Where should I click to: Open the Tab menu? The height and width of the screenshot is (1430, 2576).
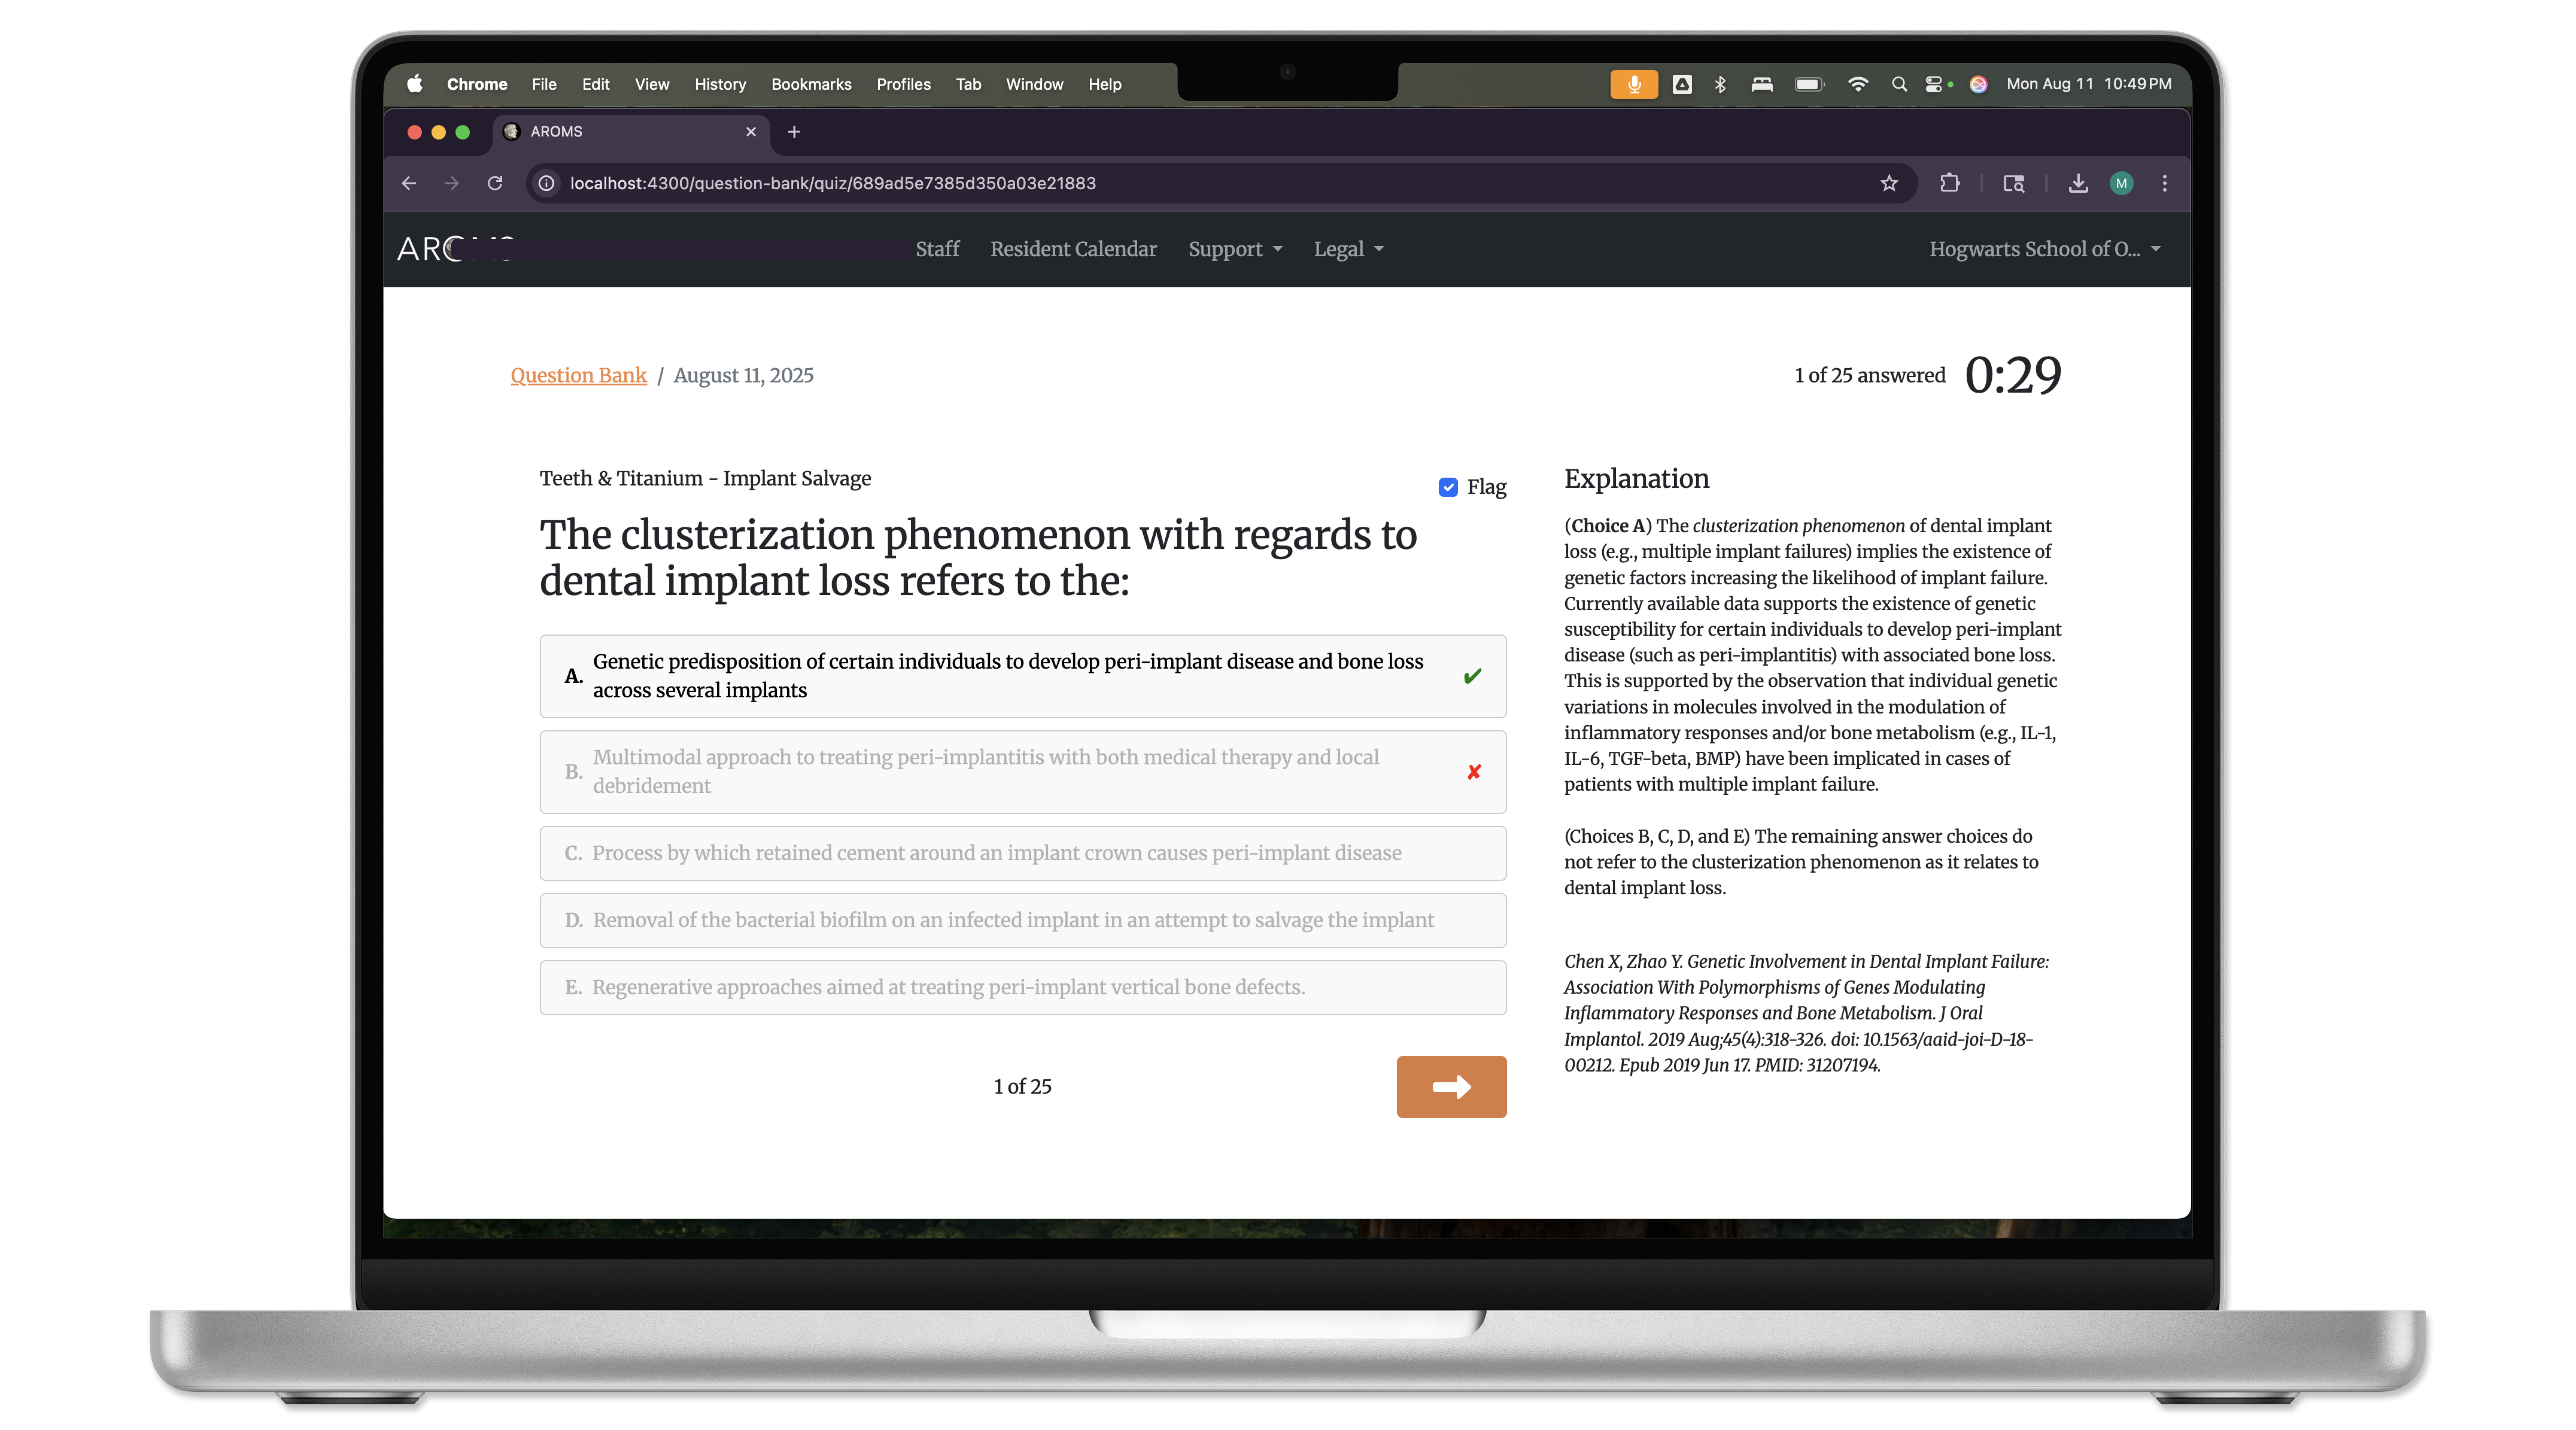coord(968,84)
